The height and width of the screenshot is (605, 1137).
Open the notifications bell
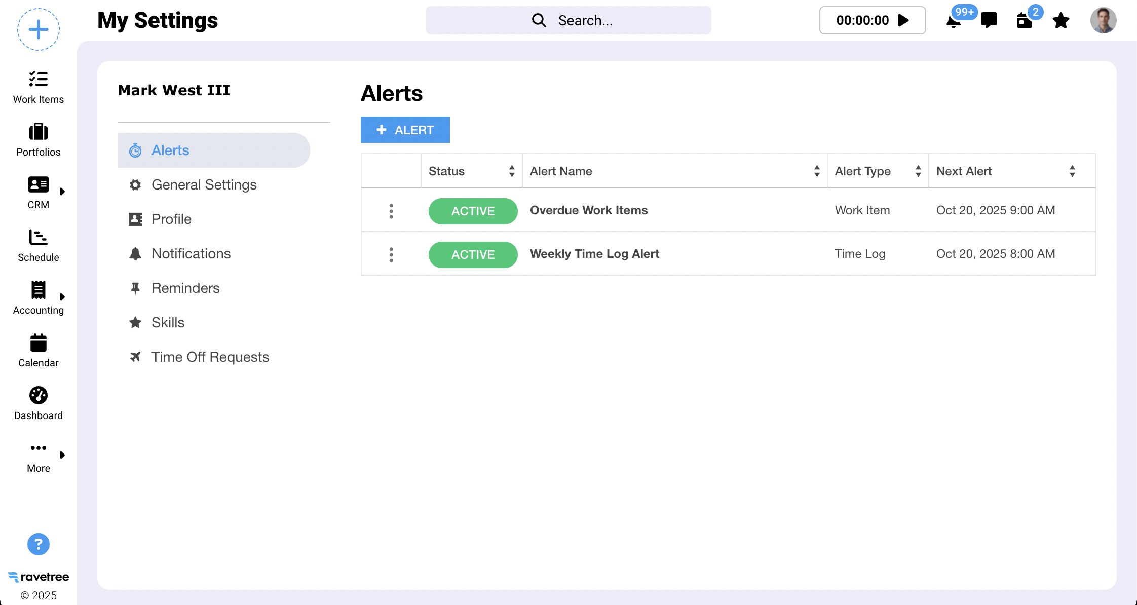pyautogui.click(x=953, y=21)
